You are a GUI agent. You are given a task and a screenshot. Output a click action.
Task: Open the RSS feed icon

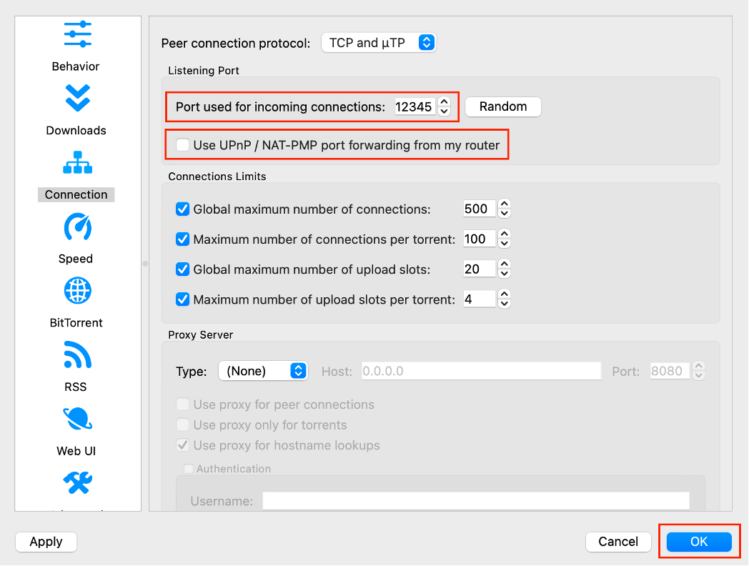click(77, 355)
